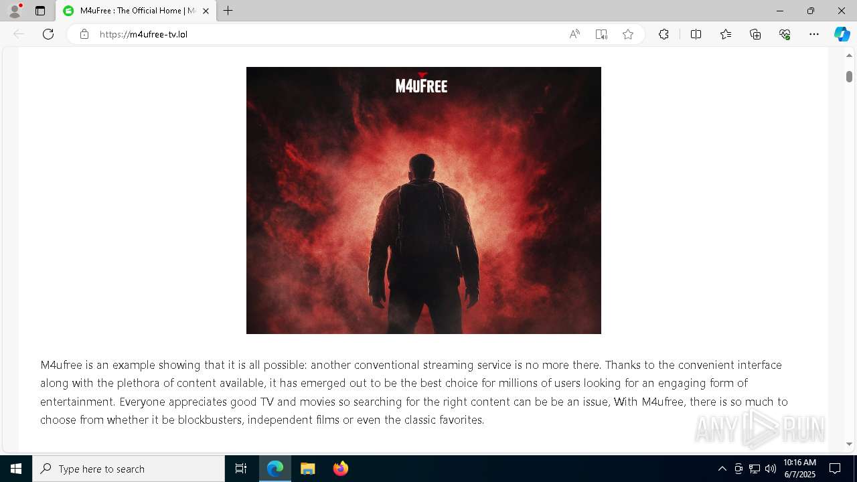The height and width of the screenshot is (482, 857).
Task: Click the text 'independent films or even the classic favorites'
Action: (366, 420)
